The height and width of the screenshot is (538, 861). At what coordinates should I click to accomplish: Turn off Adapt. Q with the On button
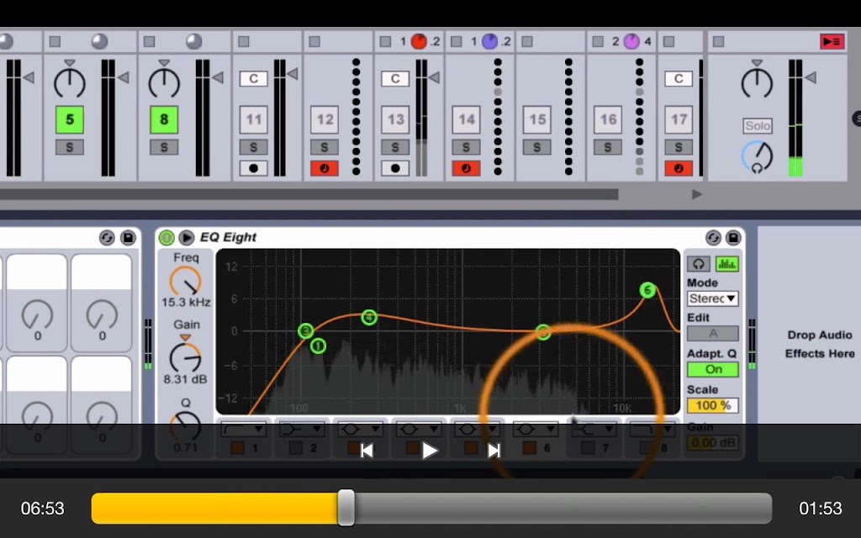[713, 370]
